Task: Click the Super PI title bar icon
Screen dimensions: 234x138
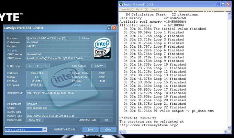Action: click(121, 4)
